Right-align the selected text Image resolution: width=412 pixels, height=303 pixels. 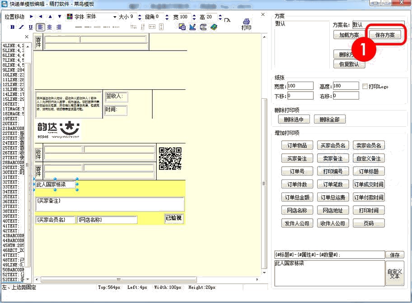(59, 27)
